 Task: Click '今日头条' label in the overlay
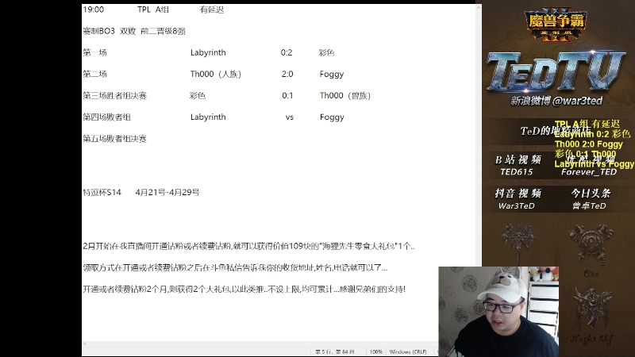[591, 194]
